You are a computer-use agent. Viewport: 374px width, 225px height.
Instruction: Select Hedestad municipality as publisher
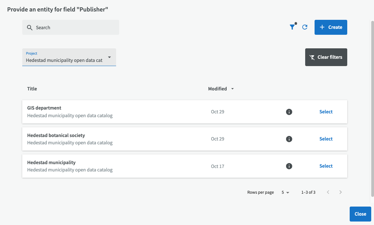tap(326, 166)
